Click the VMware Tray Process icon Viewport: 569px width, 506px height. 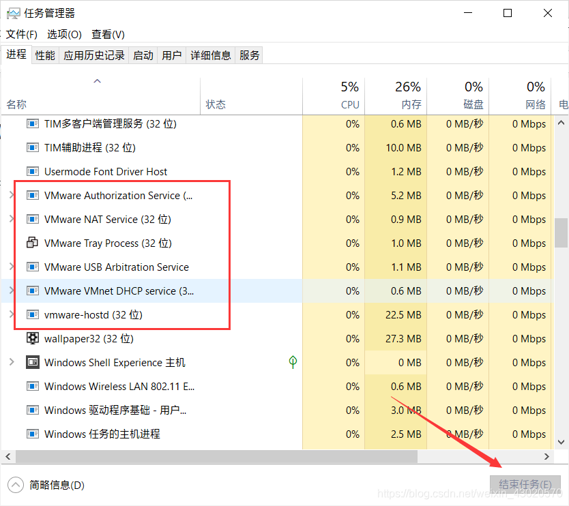click(32, 243)
